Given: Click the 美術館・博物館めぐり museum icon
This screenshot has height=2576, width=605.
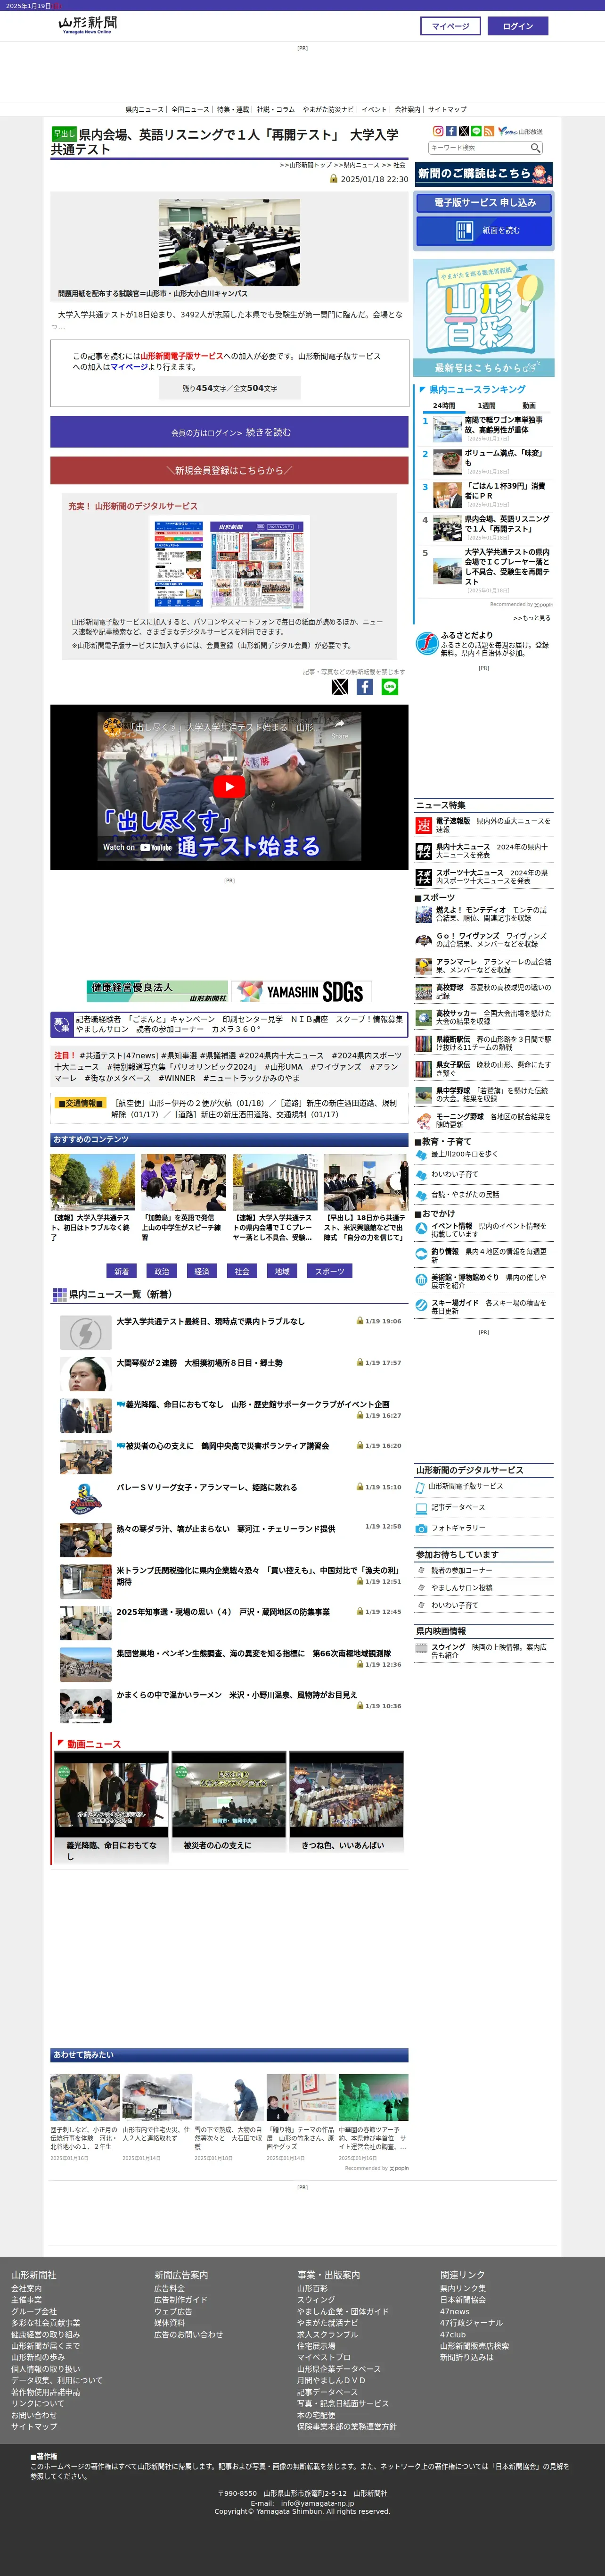Looking at the screenshot, I should (421, 1280).
